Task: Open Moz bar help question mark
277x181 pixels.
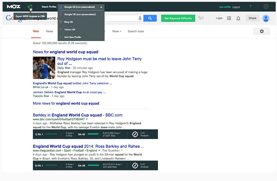Action: point(251,6)
